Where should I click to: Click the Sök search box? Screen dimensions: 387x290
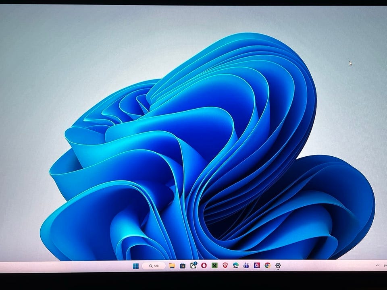pyautogui.click(x=154, y=266)
